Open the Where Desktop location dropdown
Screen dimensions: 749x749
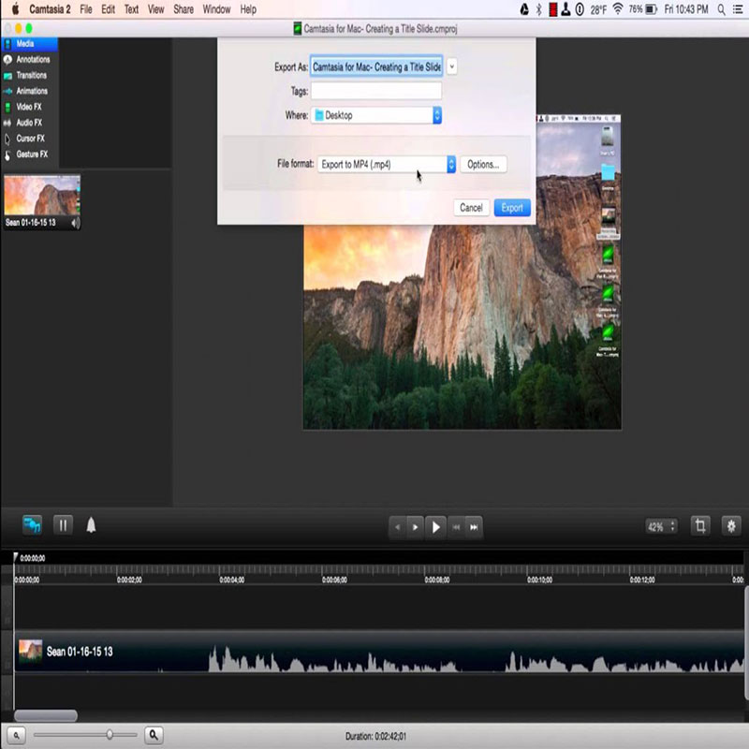[x=376, y=115]
